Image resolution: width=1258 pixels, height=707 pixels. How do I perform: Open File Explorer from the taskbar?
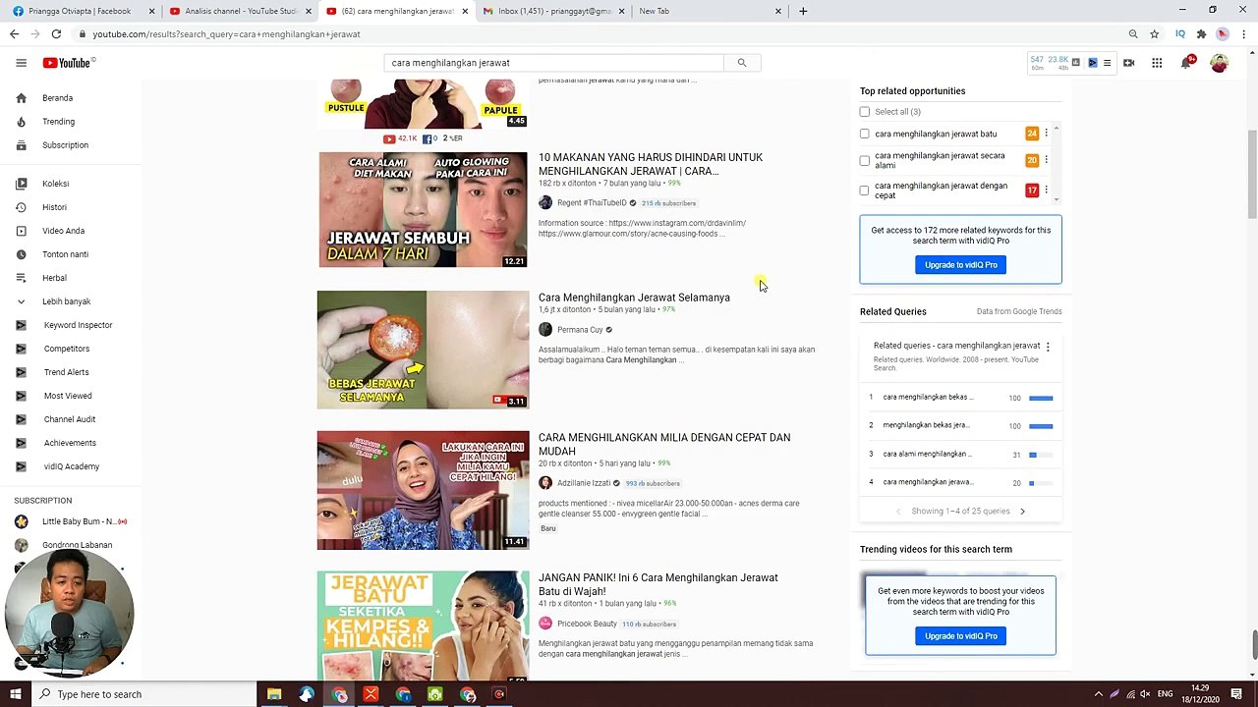tap(274, 694)
